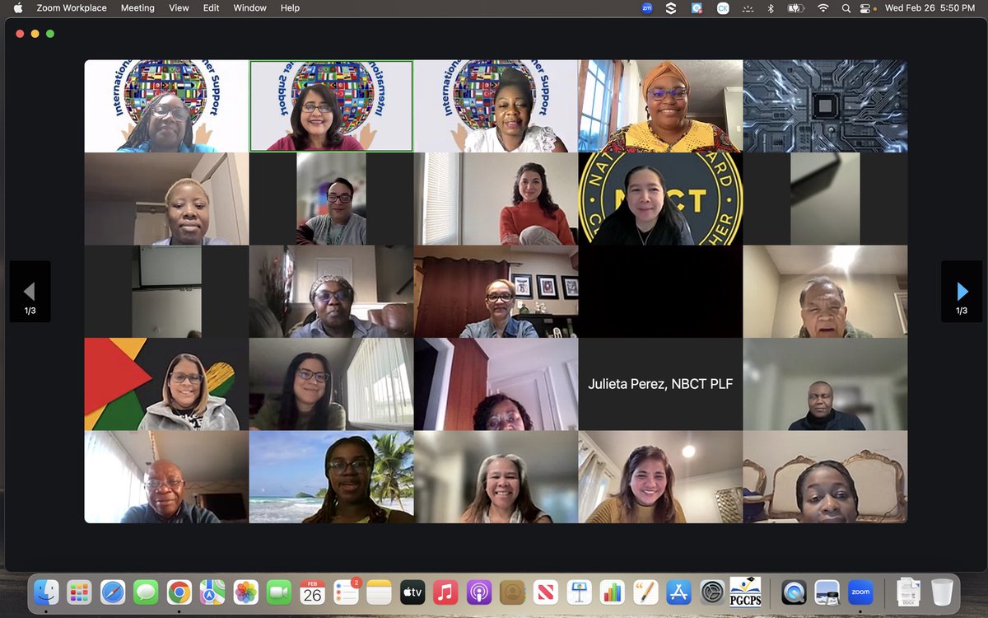The image size is (988, 618).
Task: Open the Zoom Workplace menu
Action: coord(72,8)
